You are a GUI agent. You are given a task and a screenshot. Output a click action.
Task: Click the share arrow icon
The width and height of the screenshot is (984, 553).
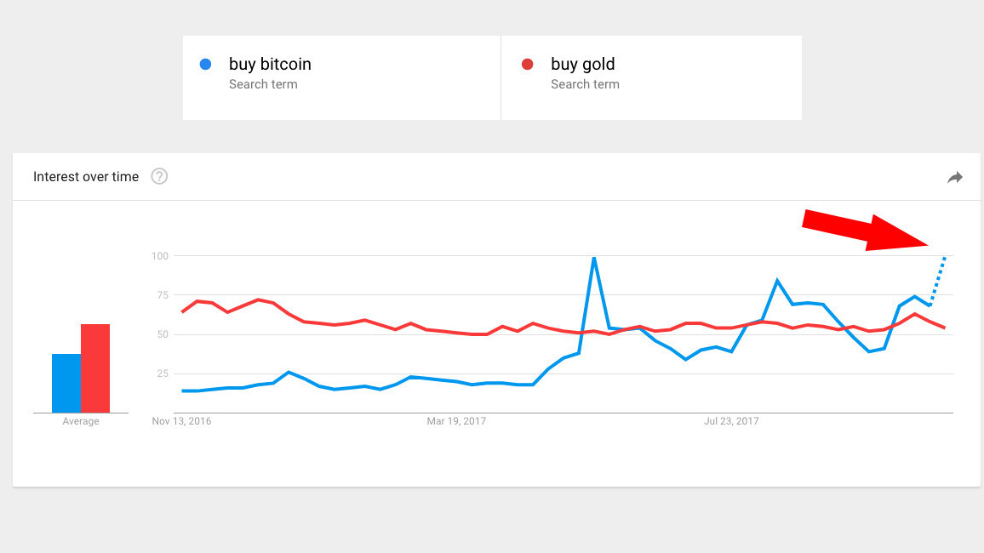[955, 177]
